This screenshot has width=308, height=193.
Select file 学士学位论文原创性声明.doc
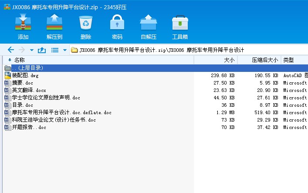(46, 98)
